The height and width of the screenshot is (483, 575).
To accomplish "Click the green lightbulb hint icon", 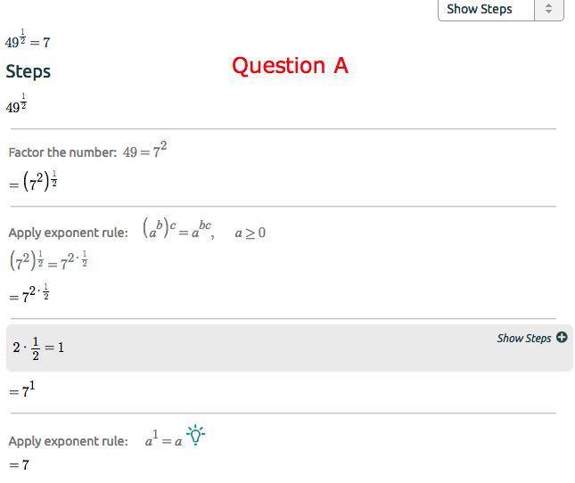I will (x=196, y=435).
